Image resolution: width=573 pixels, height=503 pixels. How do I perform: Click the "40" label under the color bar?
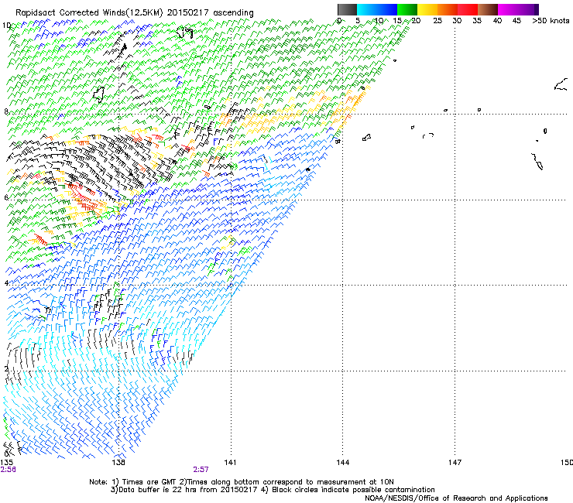coord(497,21)
